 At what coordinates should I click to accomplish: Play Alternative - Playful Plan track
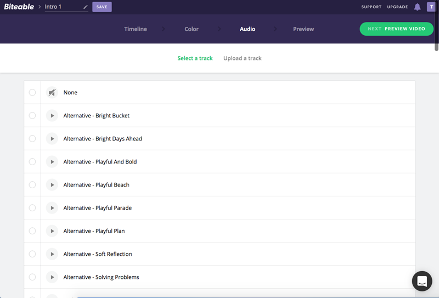[x=52, y=231]
